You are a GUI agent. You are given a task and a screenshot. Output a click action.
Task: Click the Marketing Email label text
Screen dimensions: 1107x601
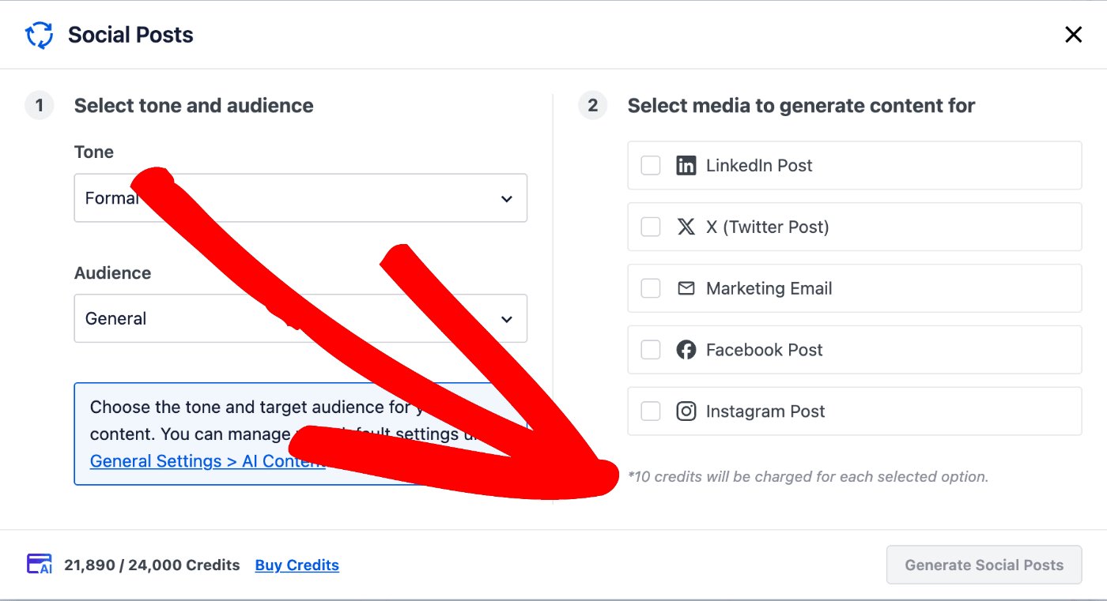coord(769,289)
